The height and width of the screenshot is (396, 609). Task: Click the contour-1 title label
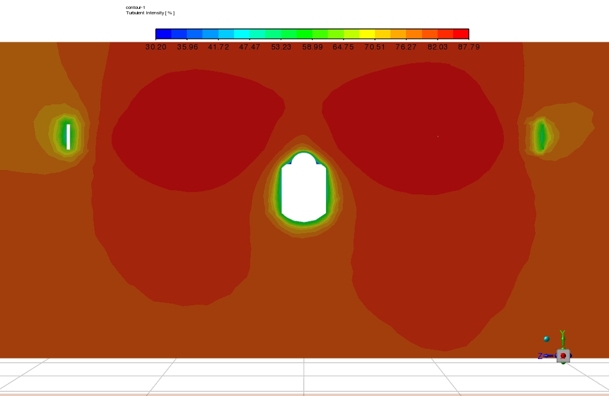point(136,7)
